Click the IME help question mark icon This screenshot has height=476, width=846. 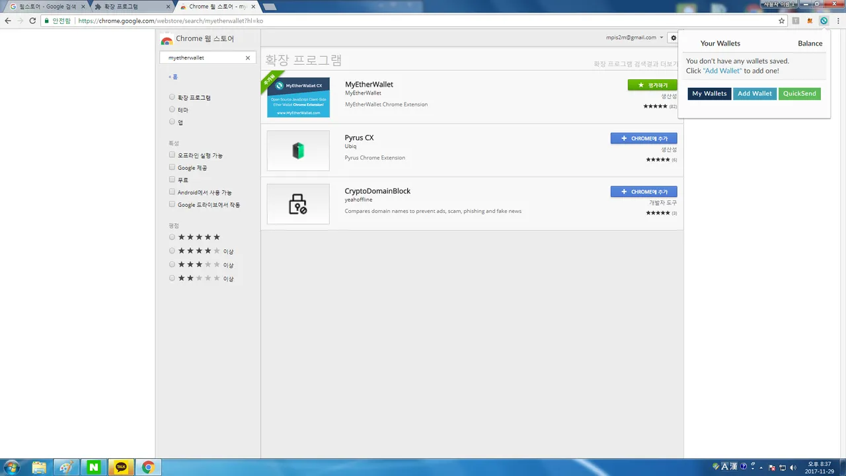click(x=744, y=466)
